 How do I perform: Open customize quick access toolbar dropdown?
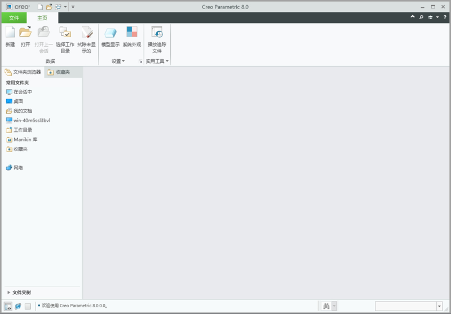click(73, 7)
